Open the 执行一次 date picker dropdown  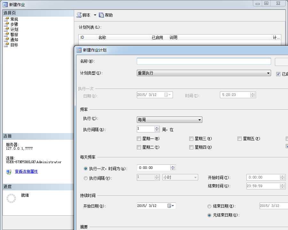168,95
